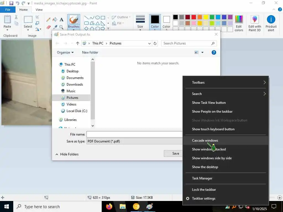Screen dimensions: 283x212
Task: Pick the red color swatch in palette
Action: [x=194, y=17]
